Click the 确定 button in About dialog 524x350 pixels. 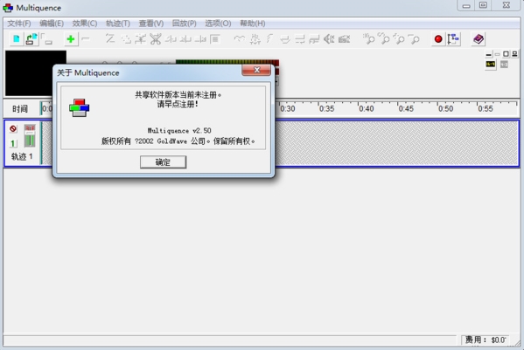point(163,162)
